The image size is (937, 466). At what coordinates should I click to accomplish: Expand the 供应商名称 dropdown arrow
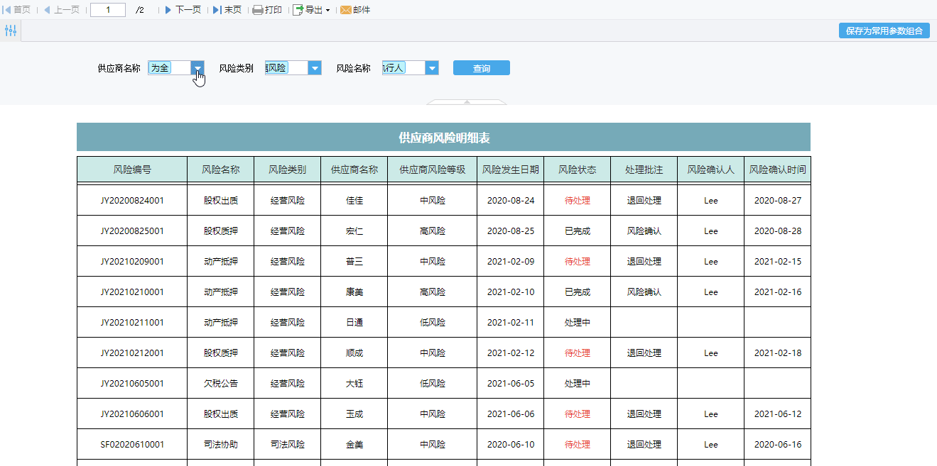(198, 68)
